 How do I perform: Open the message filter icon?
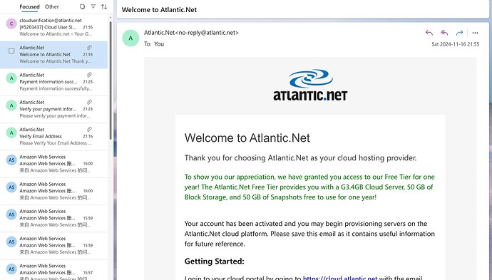click(x=93, y=6)
